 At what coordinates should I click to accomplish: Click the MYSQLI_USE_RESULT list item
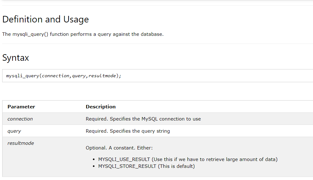pos(188,159)
